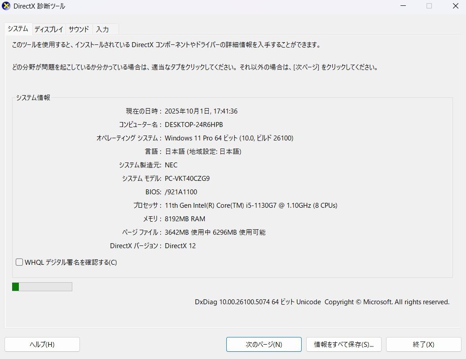Click the 情報をすべて保存(S) button
This screenshot has width=466, height=359.
pyautogui.click(x=343, y=344)
